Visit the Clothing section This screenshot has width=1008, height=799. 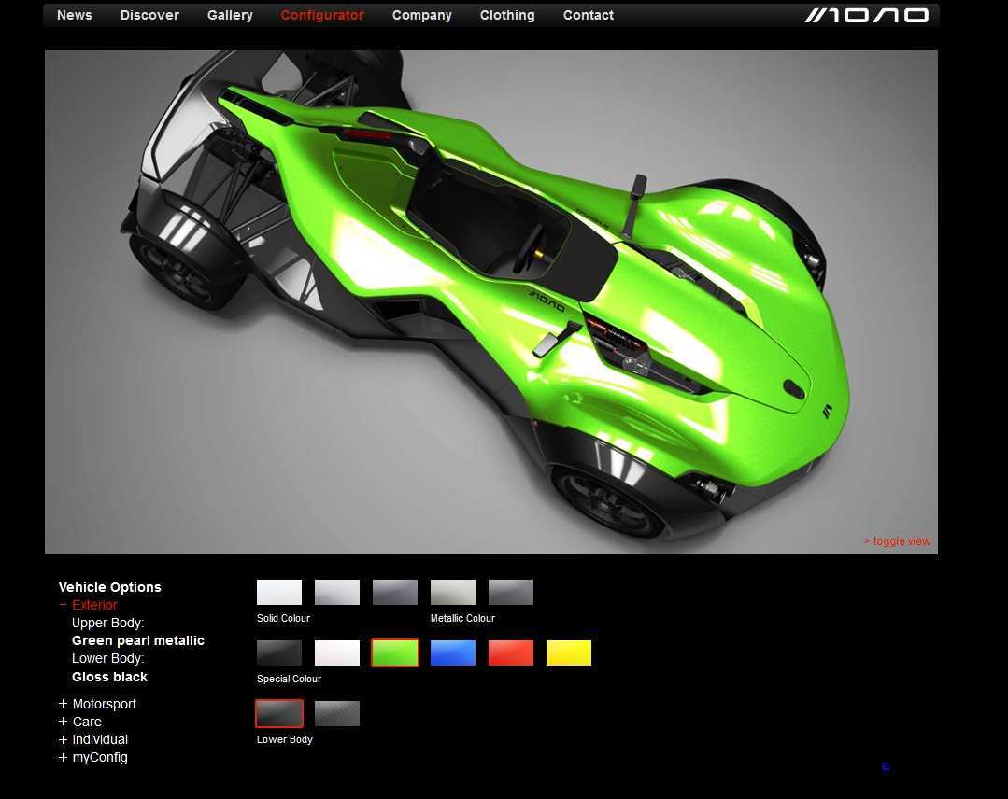click(x=507, y=15)
